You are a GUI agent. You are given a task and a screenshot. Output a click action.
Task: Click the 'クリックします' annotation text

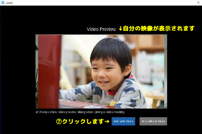(x=83, y=121)
